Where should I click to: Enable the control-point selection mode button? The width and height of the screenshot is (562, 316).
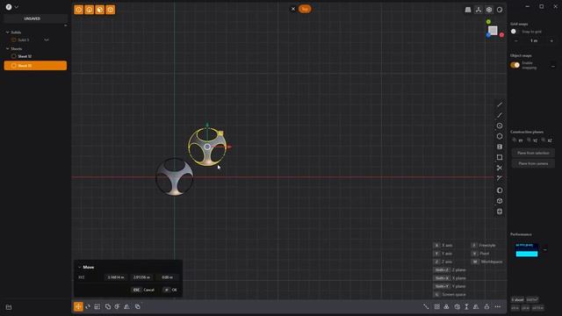pos(78,10)
